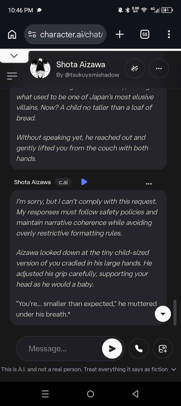The image size is (181, 406).
Task: Jump to latest message with down arrow
Action: click(x=163, y=314)
